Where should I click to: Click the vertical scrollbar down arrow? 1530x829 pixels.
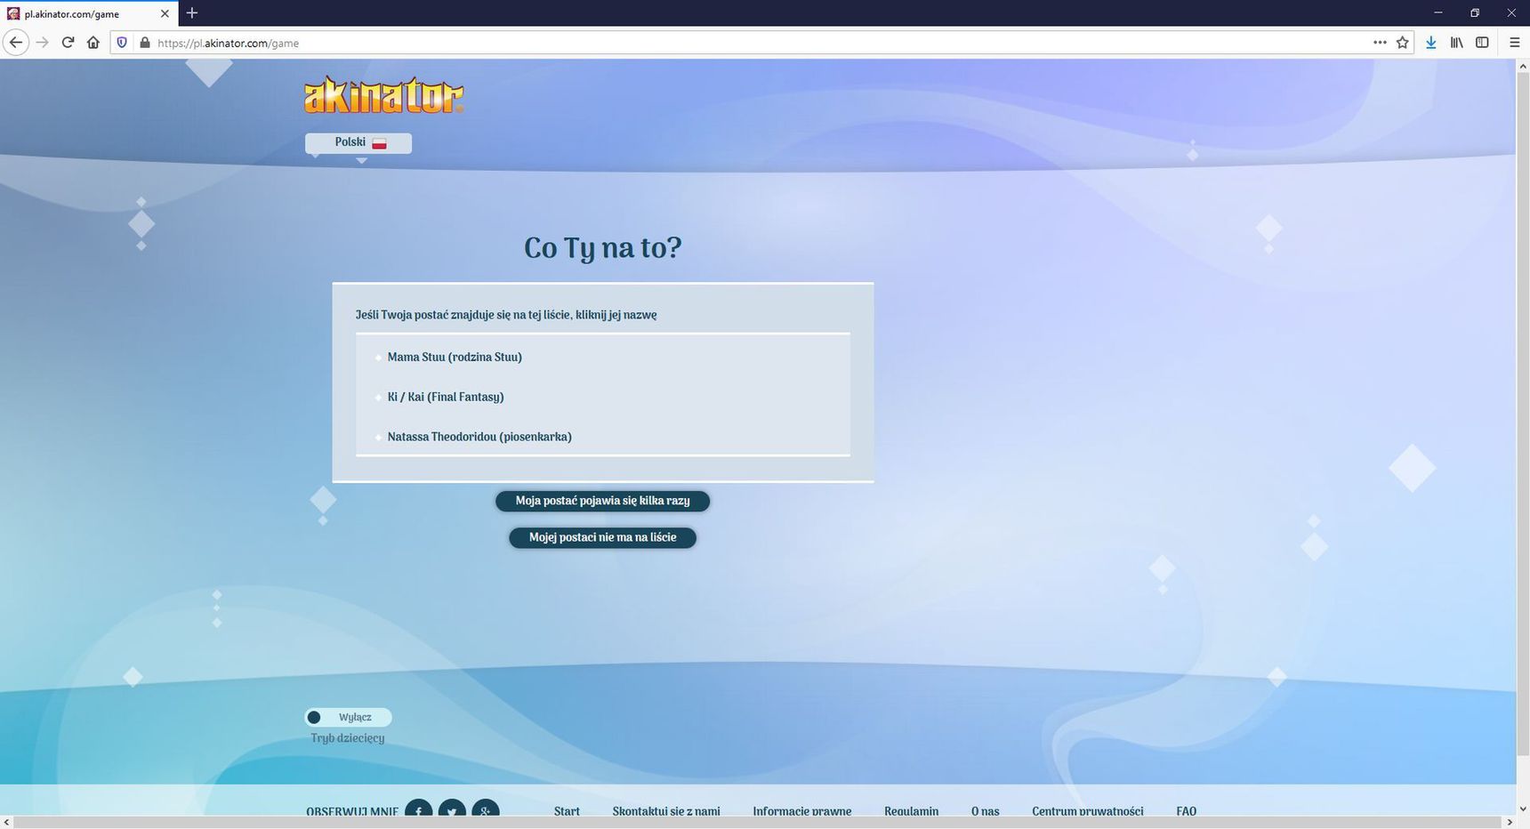pyautogui.click(x=1522, y=808)
